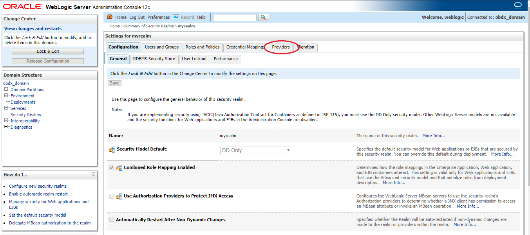
Task: Open Set the default security model link
Action: [38, 215]
